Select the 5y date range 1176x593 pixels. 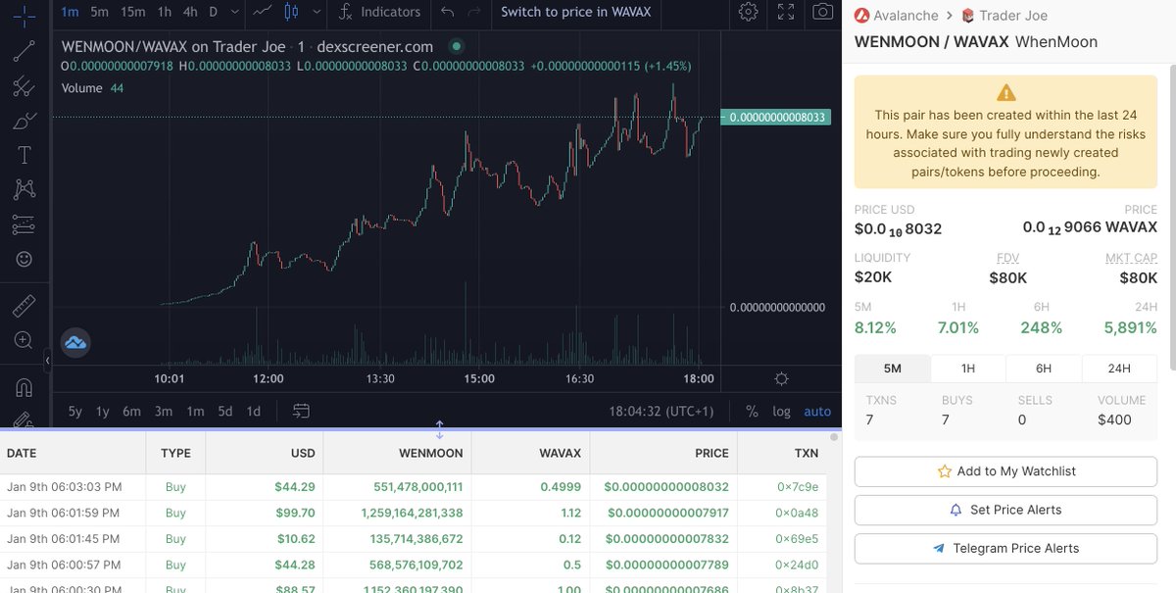point(75,412)
